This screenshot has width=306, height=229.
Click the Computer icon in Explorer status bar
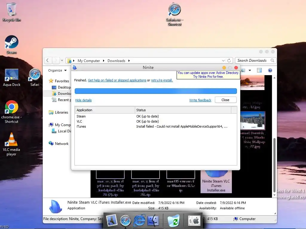coord(236,219)
